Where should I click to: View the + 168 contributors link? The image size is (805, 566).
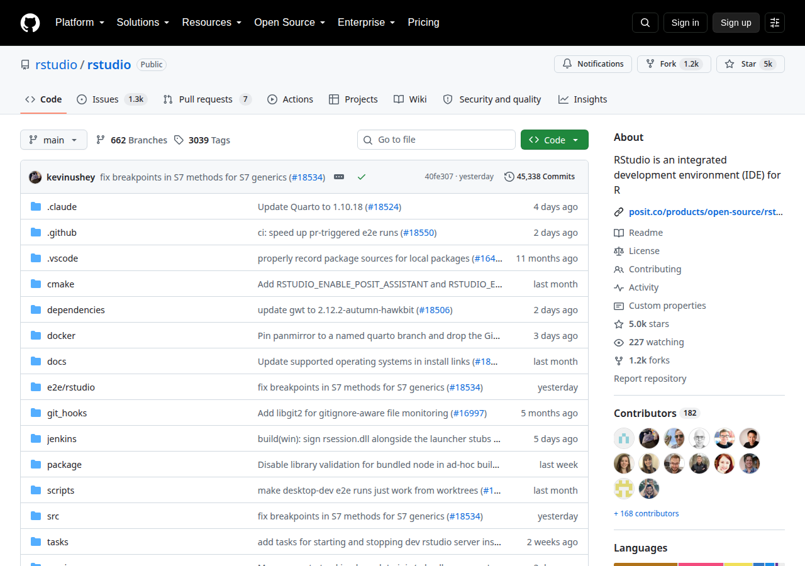[x=647, y=514]
